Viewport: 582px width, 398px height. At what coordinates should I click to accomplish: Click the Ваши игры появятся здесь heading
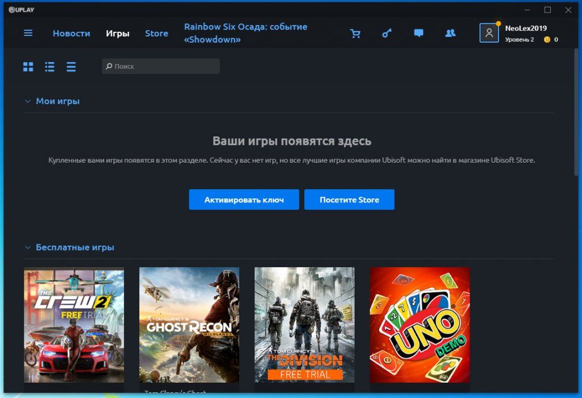click(292, 141)
